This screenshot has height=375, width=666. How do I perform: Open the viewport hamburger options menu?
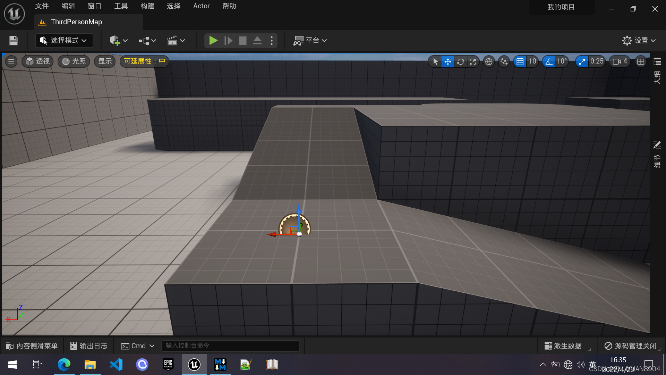click(x=11, y=61)
